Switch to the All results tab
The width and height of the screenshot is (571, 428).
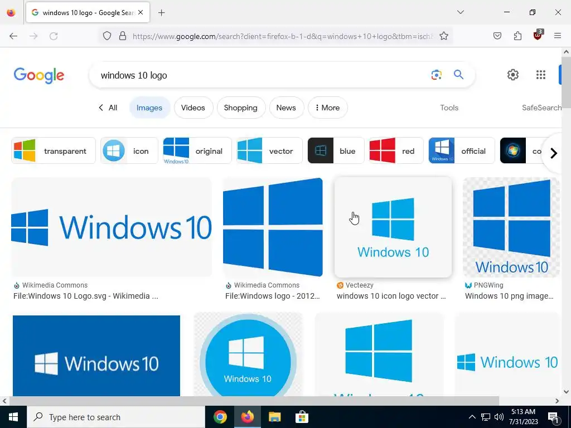coord(108,108)
